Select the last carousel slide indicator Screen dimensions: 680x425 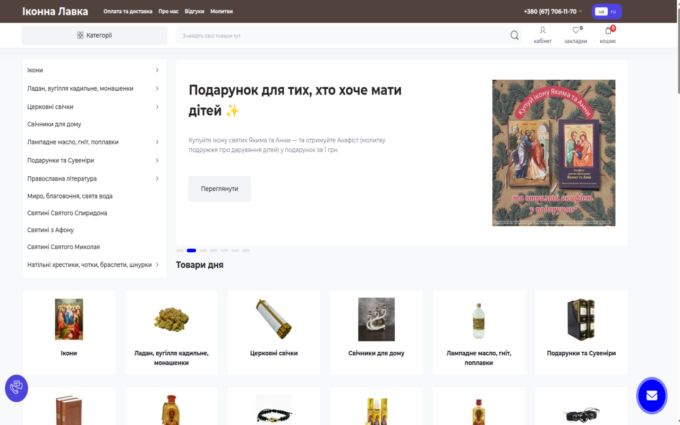[246, 250]
